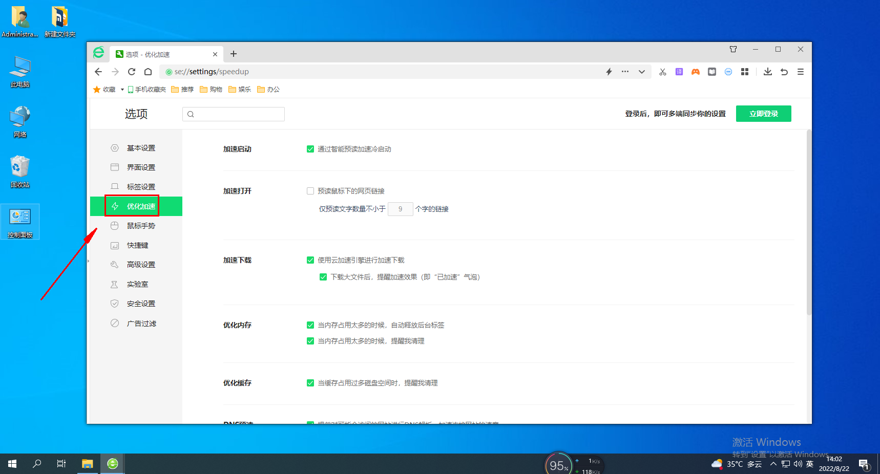Open the extensions grid icon

coord(745,72)
